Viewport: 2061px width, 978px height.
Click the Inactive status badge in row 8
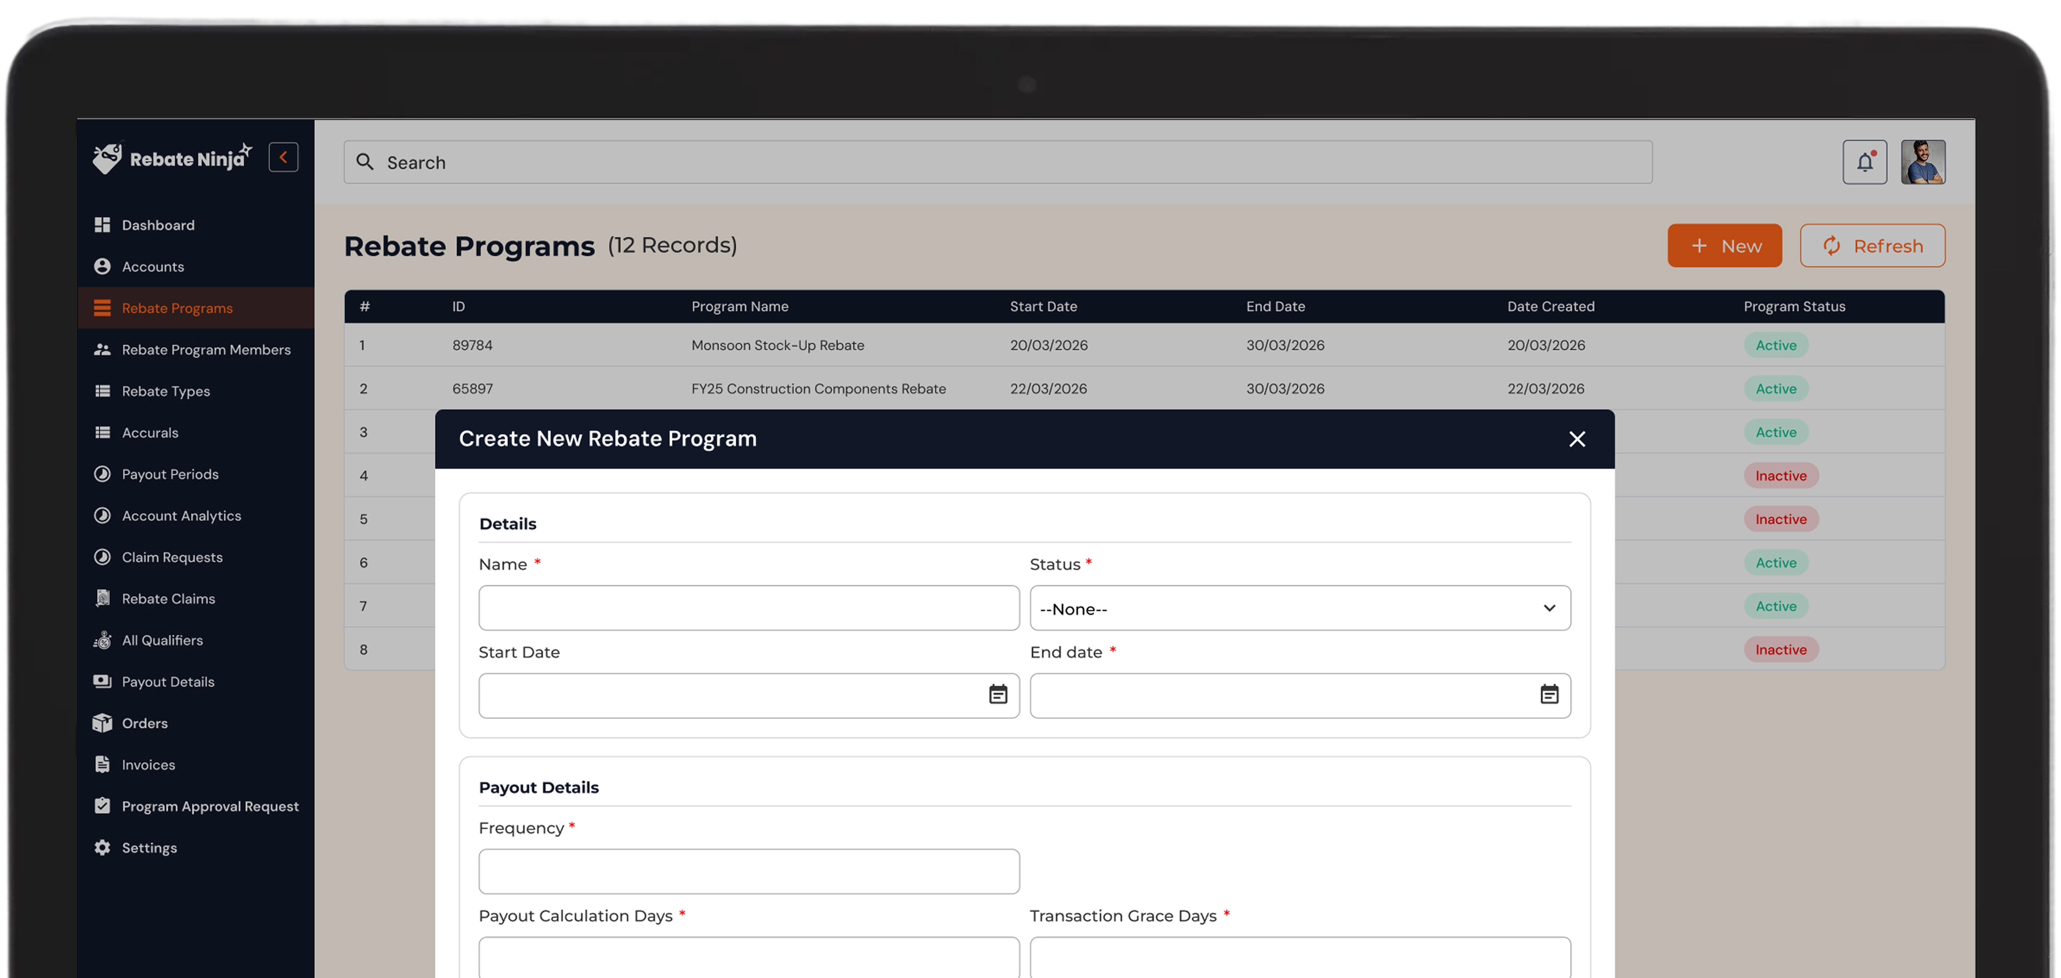1781,650
